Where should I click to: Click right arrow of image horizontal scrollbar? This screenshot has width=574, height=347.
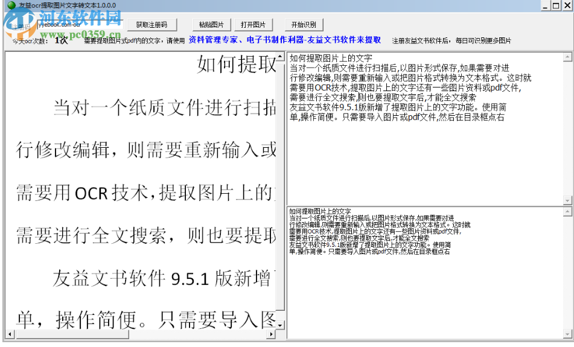pyautogui.click(x=271, y=334)
